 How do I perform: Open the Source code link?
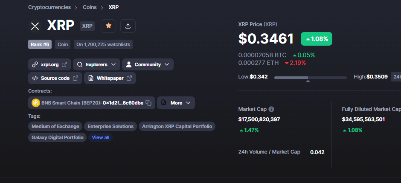(55, 78)
